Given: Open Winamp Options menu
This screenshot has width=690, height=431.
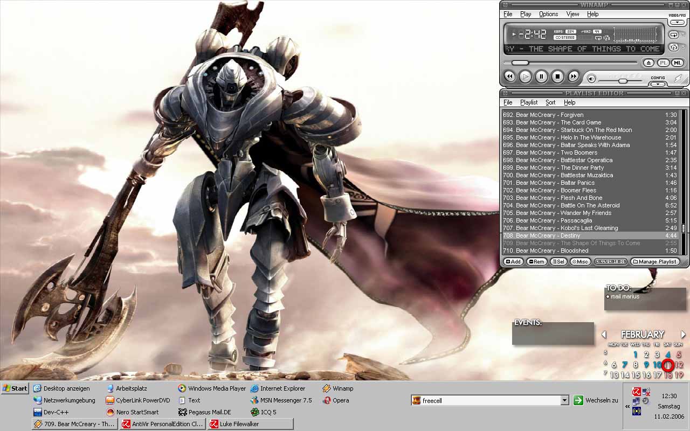Looking at the screenshot, I should (549, 14).
